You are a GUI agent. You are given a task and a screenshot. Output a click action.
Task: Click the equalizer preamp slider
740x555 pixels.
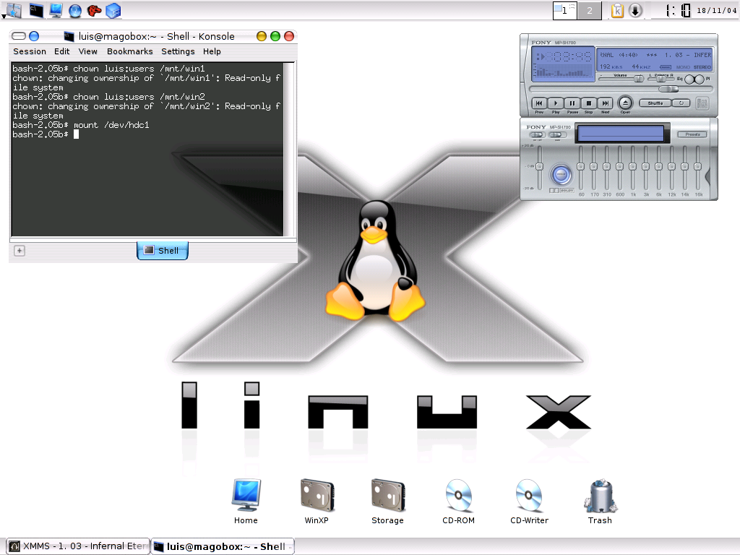coord(539,167)
